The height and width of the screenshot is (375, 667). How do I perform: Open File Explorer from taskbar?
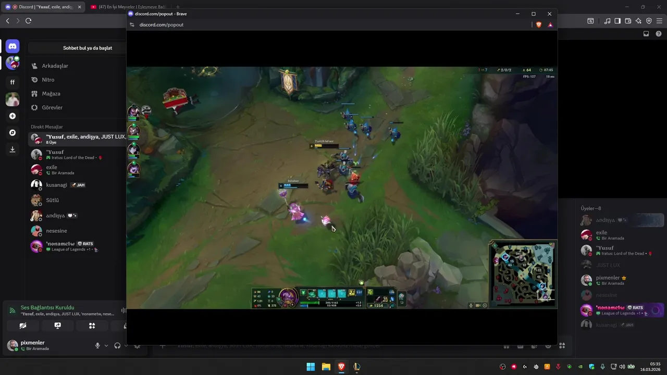(326, 367)
